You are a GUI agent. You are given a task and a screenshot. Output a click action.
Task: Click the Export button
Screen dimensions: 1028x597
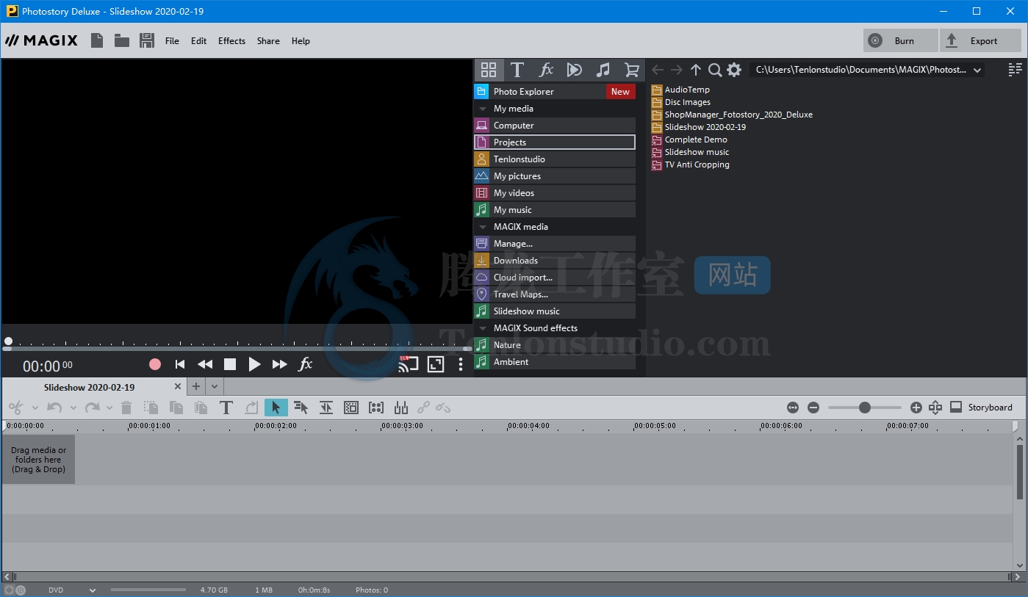click(x=980, y=40)
